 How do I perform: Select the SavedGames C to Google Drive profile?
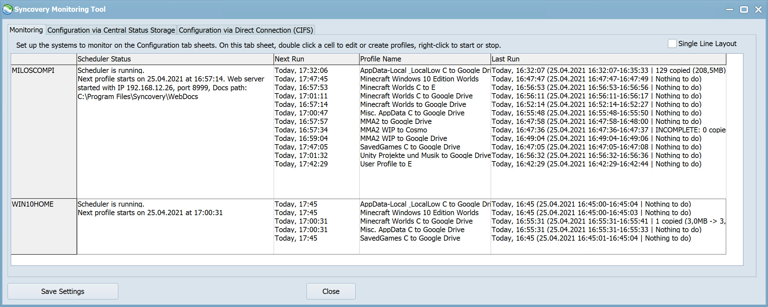(410, 147)
